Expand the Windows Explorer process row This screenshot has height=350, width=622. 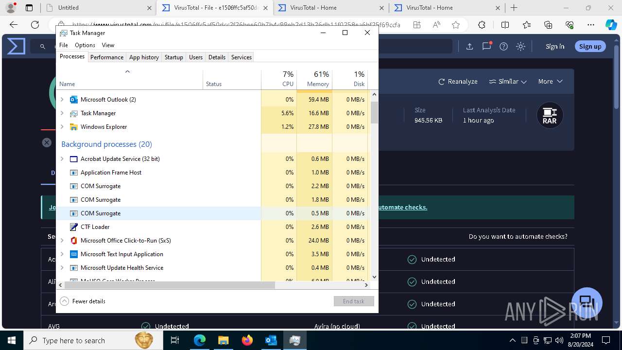click(x=62, y=127)
